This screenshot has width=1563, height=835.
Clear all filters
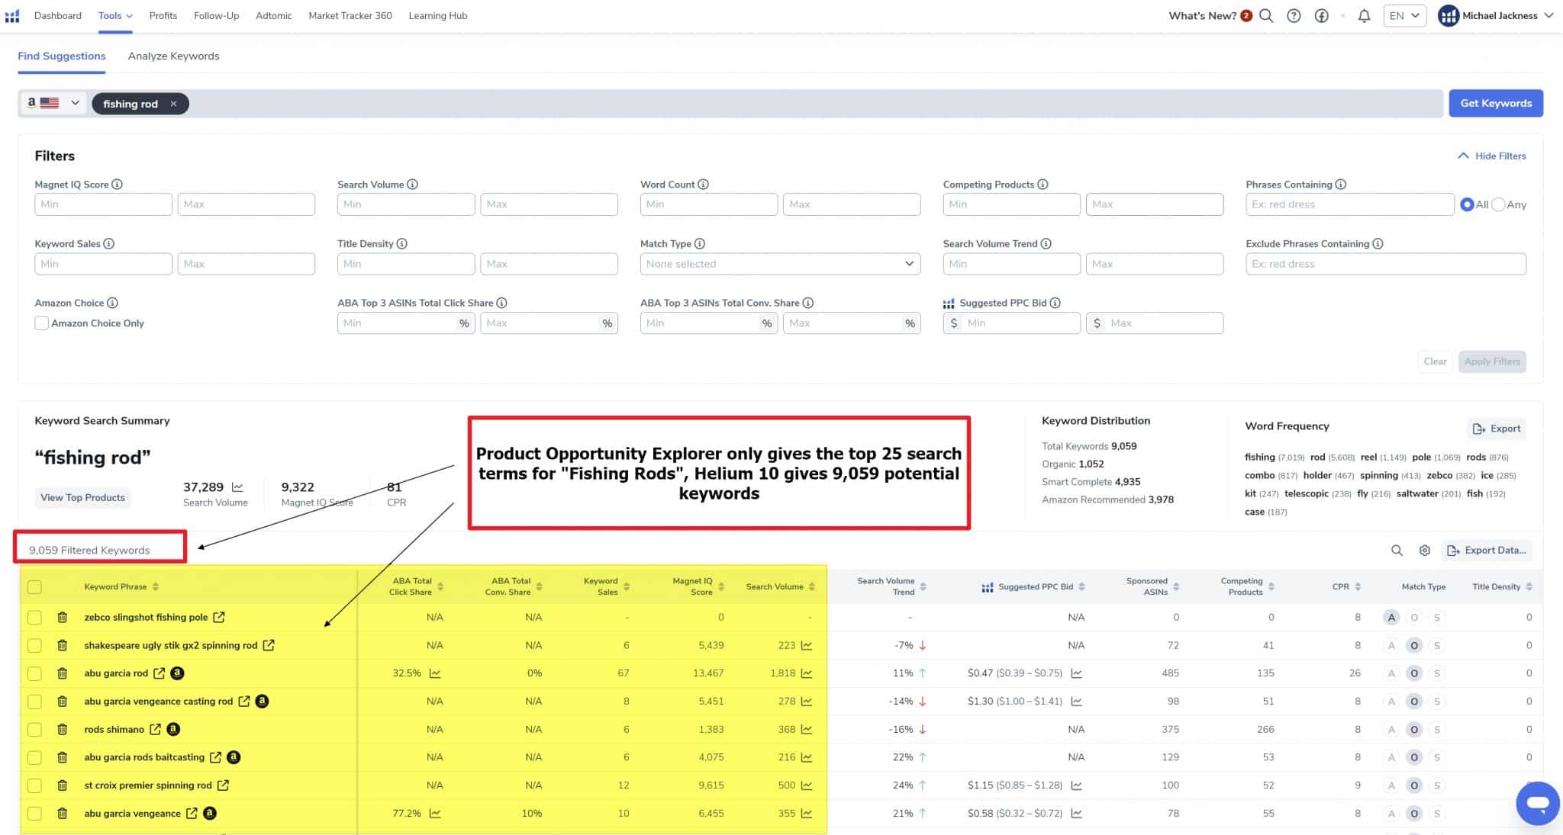point(1435,361)
